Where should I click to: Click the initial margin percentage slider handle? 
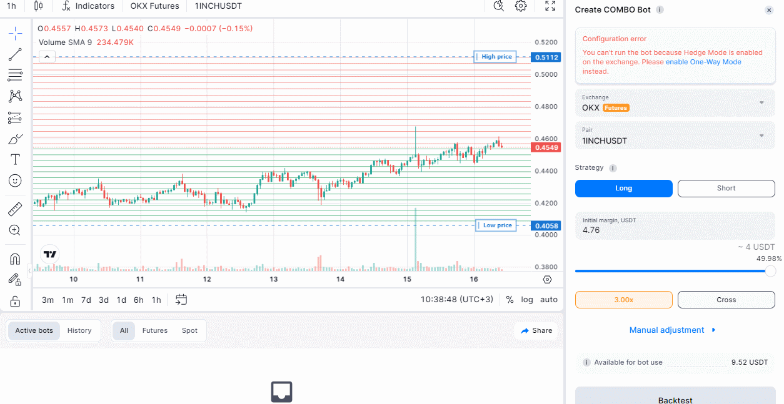(x=770, y=271)
